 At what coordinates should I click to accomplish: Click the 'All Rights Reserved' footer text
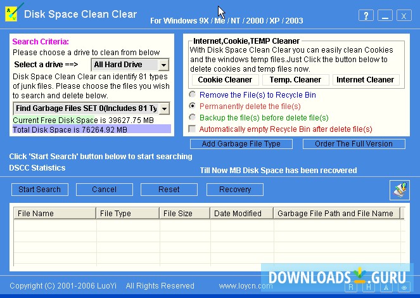[160, 286]
